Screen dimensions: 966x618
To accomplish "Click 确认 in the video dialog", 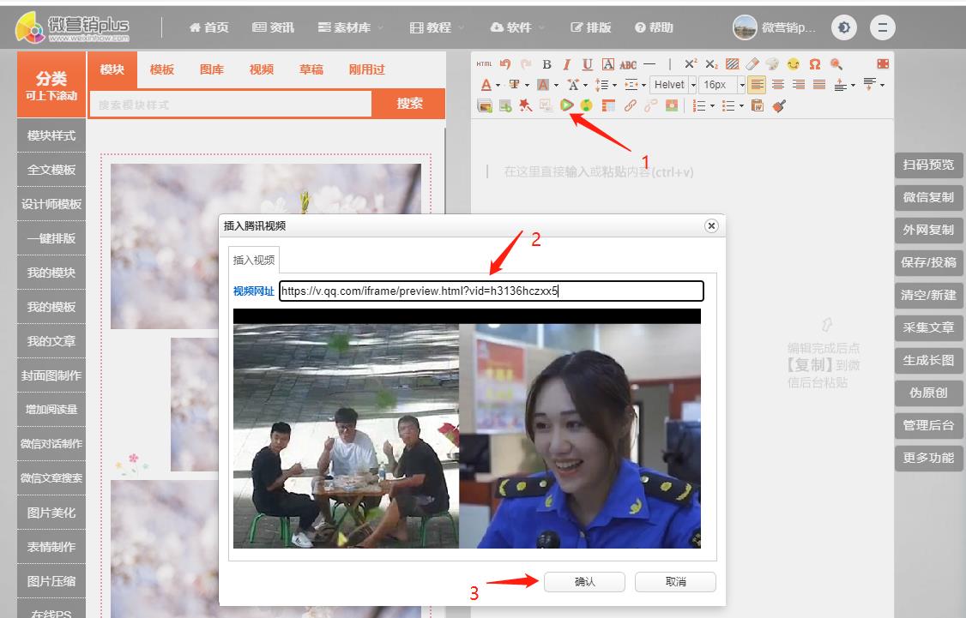I will [584, 582].
